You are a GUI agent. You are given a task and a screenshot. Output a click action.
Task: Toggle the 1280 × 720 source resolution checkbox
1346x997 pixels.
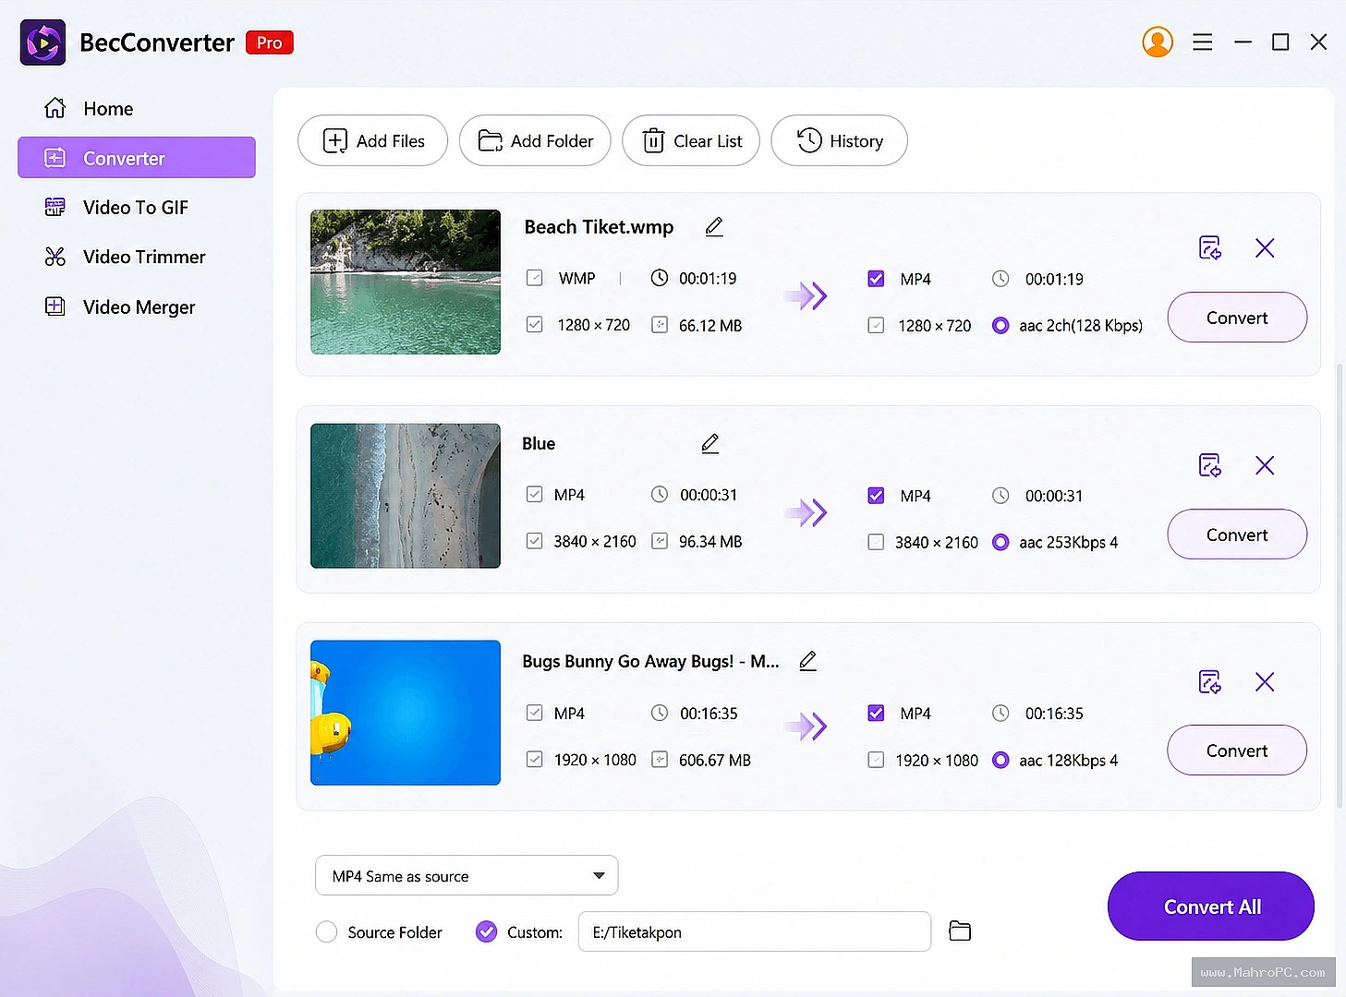click(534, 325)
